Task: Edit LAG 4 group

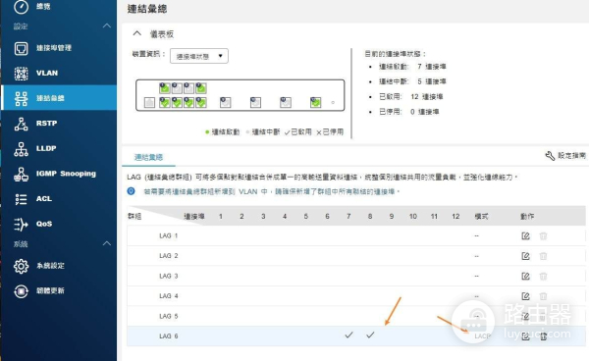Action: (x=525, y=296)
